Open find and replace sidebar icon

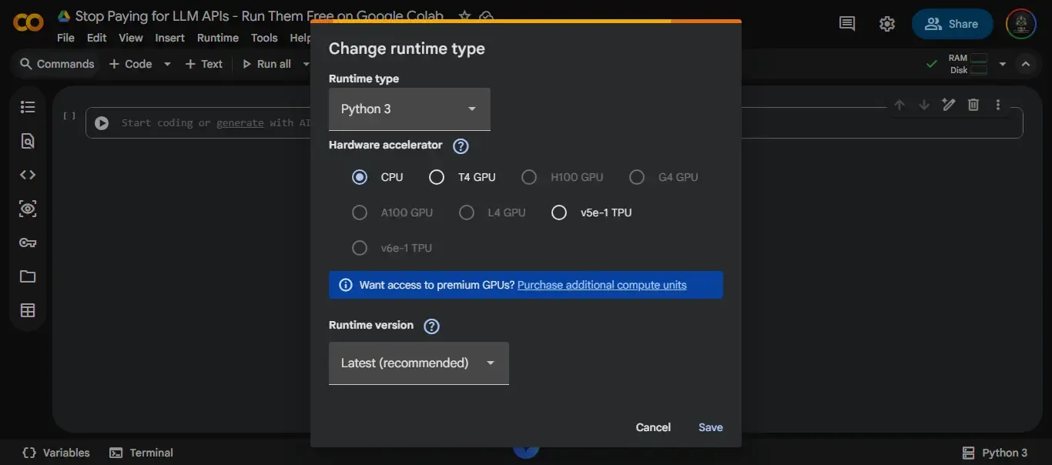point(28,141)
